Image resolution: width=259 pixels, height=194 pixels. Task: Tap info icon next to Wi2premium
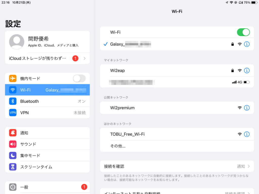point(247,108)
